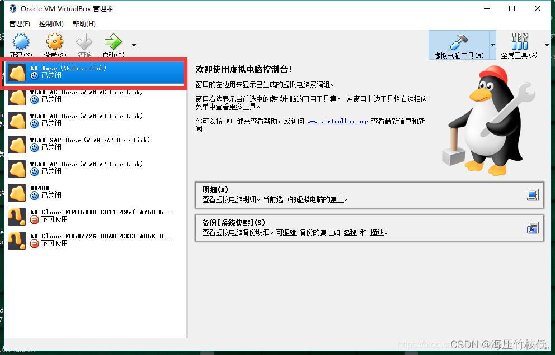Select Global Tools (全局工具) button
555x355 pixels.
[519, 45]
